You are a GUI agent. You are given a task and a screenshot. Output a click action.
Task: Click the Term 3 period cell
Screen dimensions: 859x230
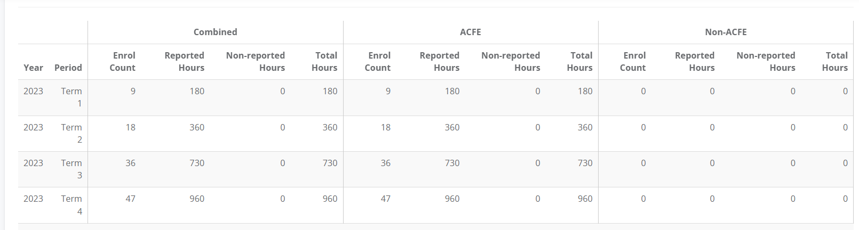click(71, 169)
